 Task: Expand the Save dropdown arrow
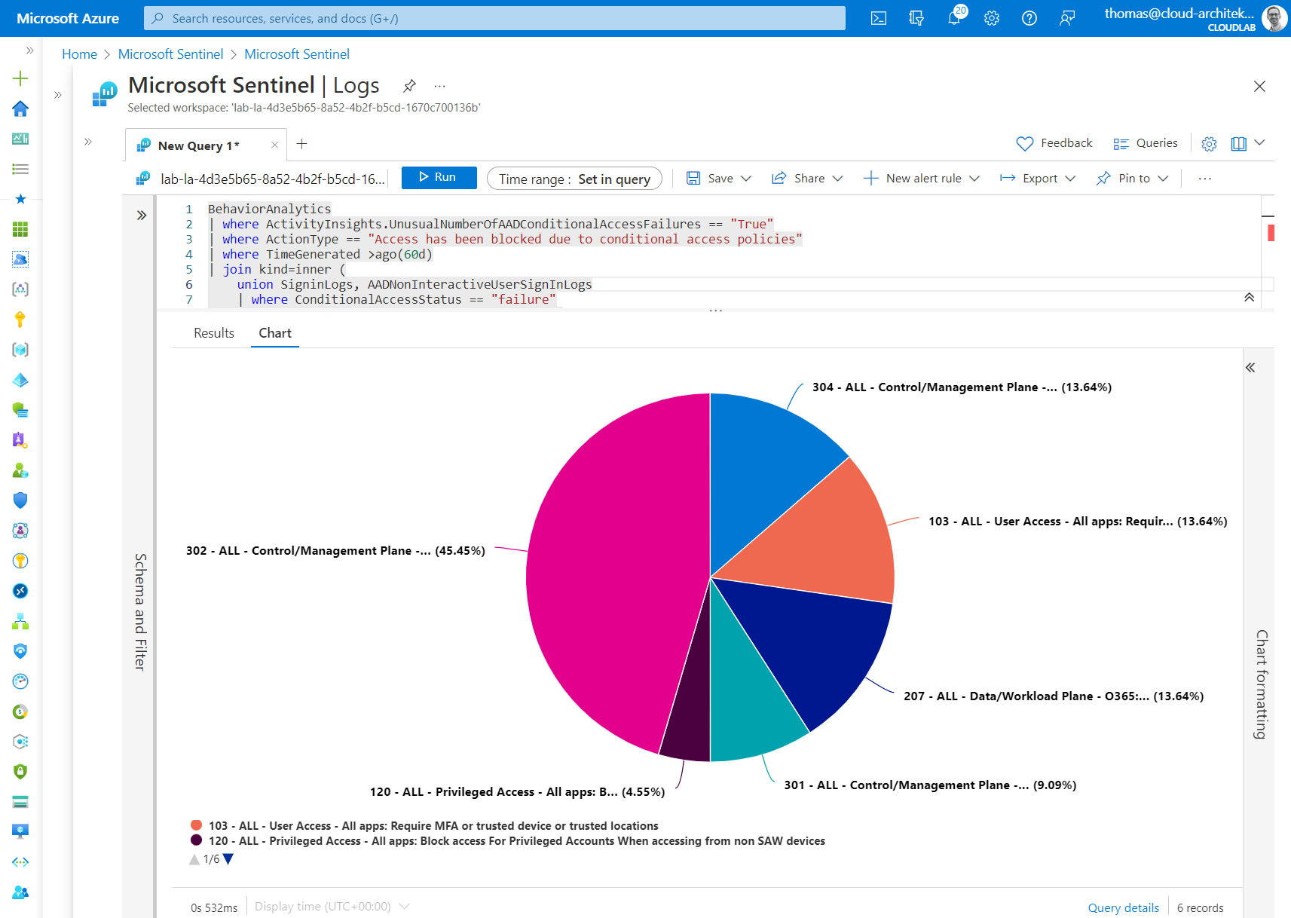tap(745, 178)
